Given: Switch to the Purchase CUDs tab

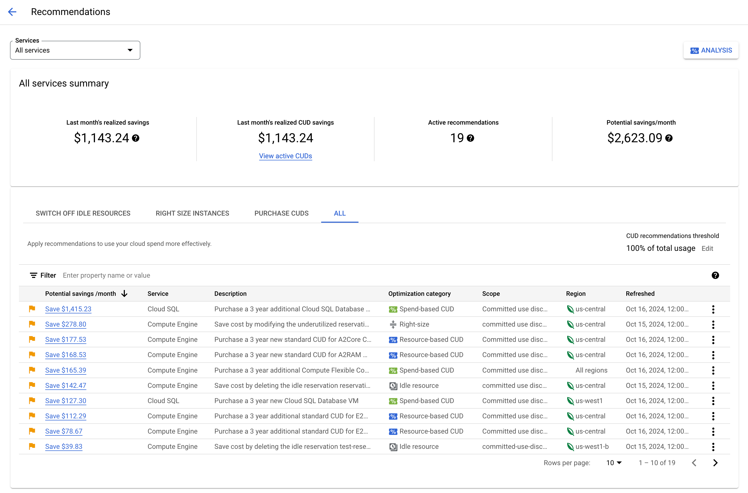Looking at the screenshot, I should coord(281,214).
